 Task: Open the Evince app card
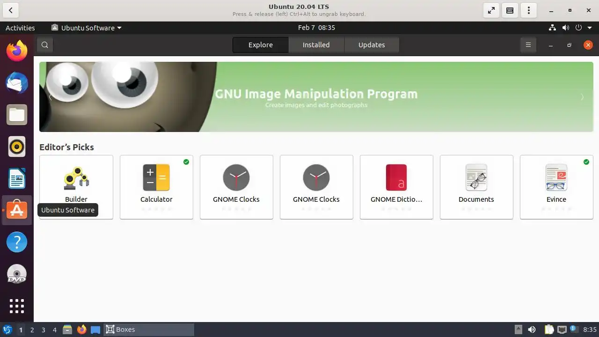click(556, 187)
